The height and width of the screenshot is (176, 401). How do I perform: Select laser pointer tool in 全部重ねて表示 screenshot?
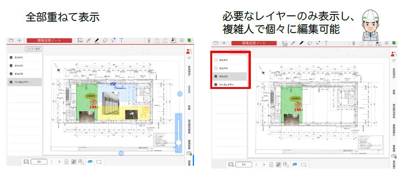point(89,41)
